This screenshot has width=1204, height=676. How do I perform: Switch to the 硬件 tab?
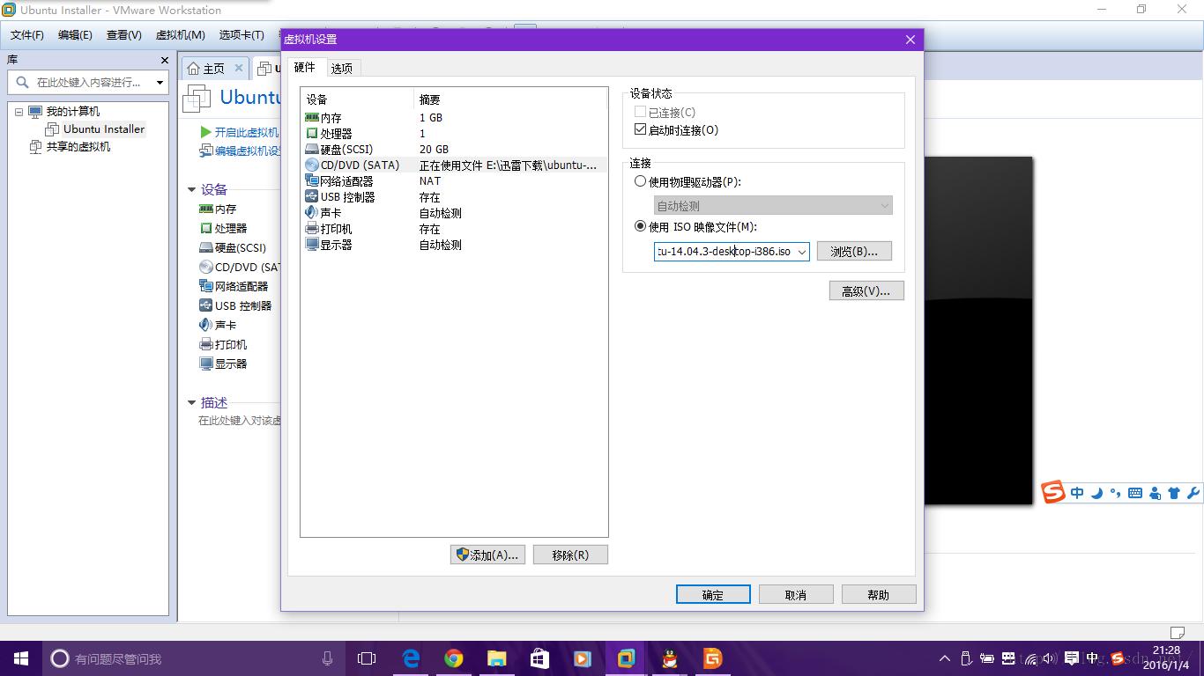[x=305, y=67]
